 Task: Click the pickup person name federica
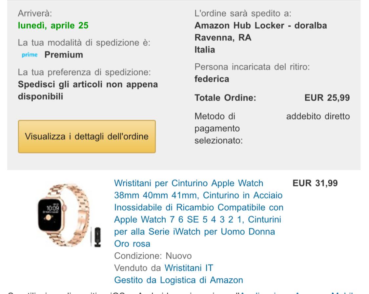pyautogui.click(x=212, y=79)
